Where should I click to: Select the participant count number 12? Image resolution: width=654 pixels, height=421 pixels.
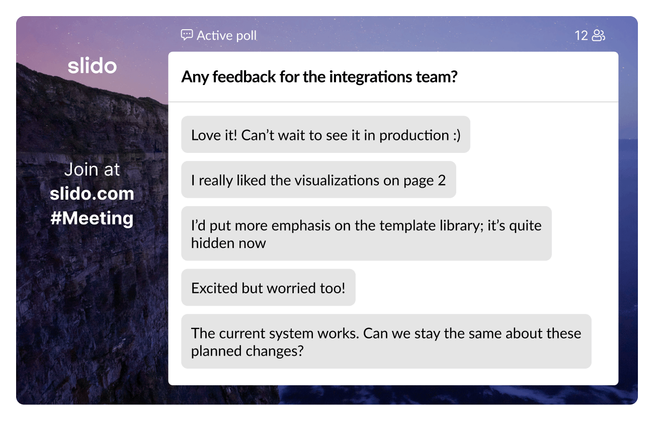point(581,36)
